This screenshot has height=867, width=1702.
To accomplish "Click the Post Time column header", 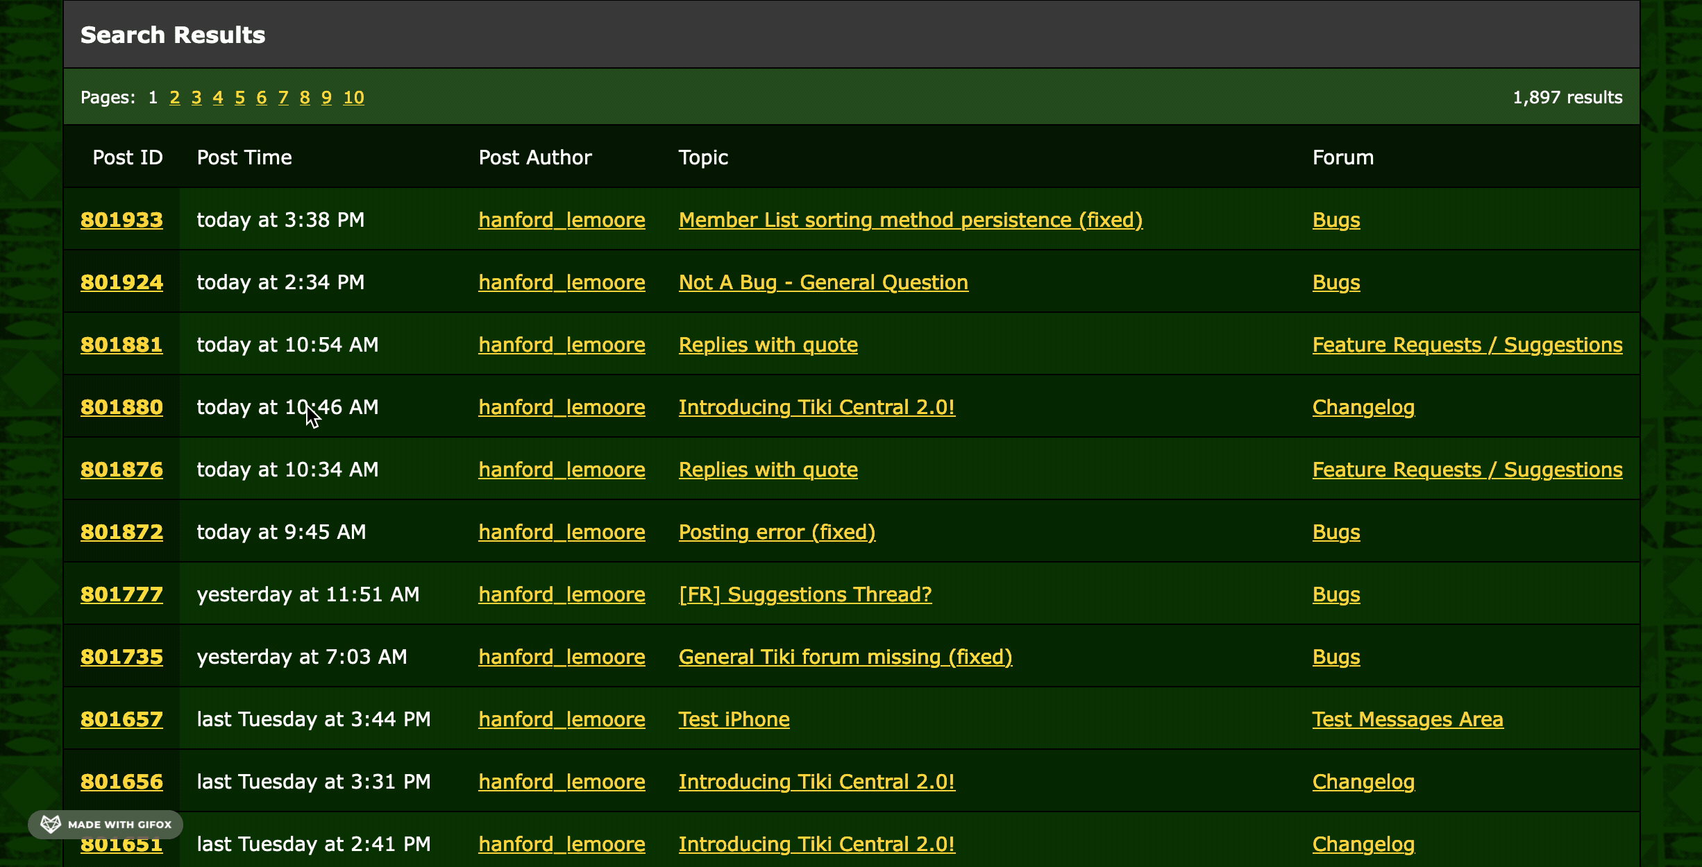I will 244,157.
